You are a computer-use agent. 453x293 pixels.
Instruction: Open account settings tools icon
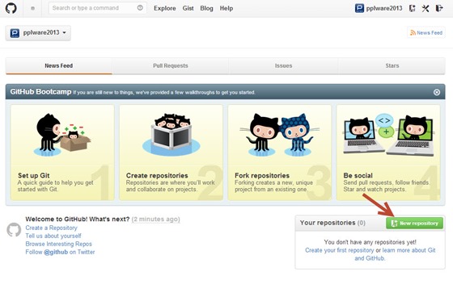pos(425,8)
